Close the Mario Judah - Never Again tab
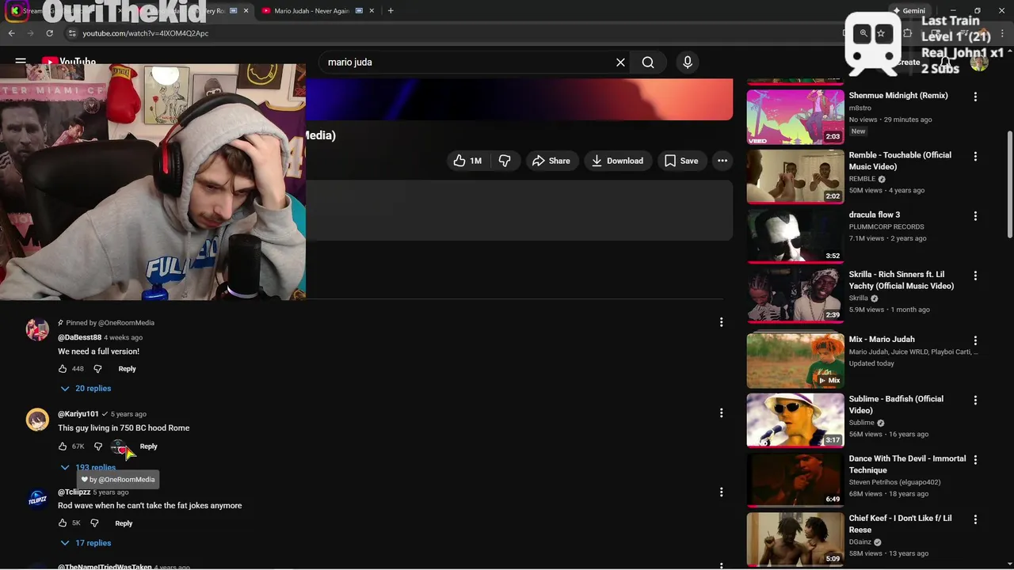Viewport: 1014px width, 570px height. [372, 11]
